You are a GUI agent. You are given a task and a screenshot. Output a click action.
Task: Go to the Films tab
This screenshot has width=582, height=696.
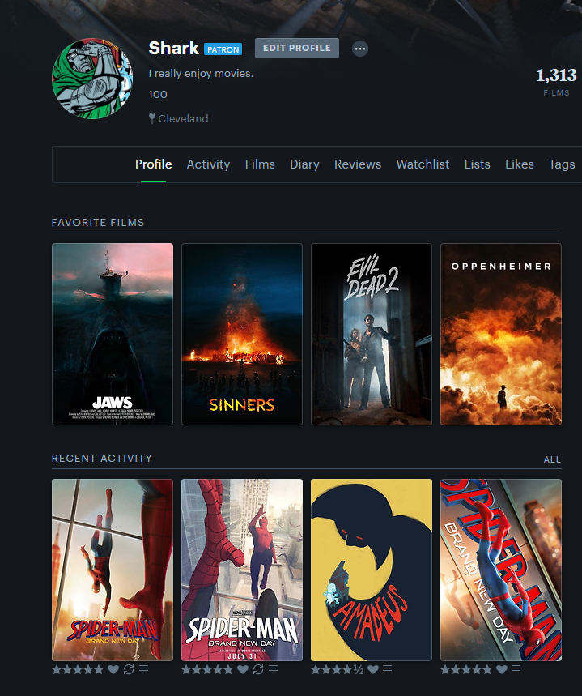[x=260, y=164]
